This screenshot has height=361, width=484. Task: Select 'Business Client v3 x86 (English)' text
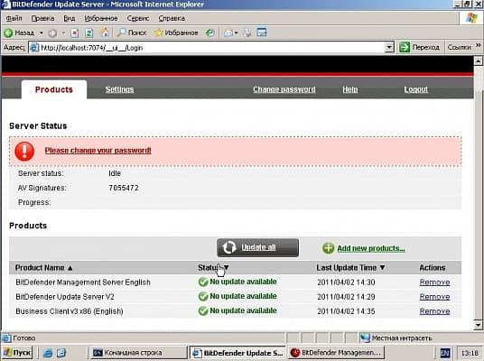(x=70, y=311)
